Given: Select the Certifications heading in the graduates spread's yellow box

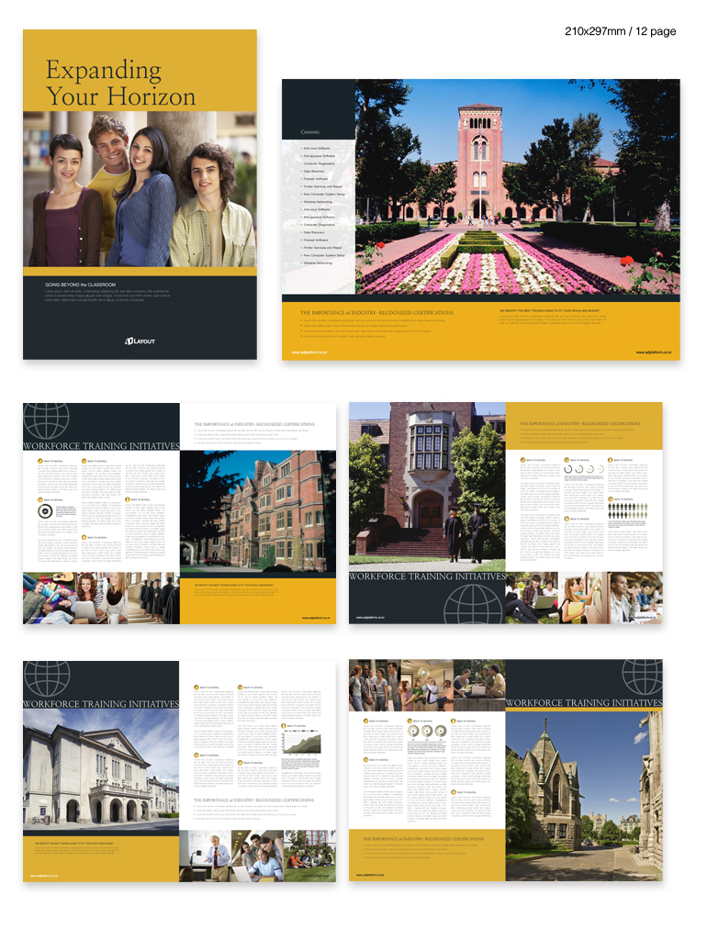Looking at the screenshot, I should [580, 424].
